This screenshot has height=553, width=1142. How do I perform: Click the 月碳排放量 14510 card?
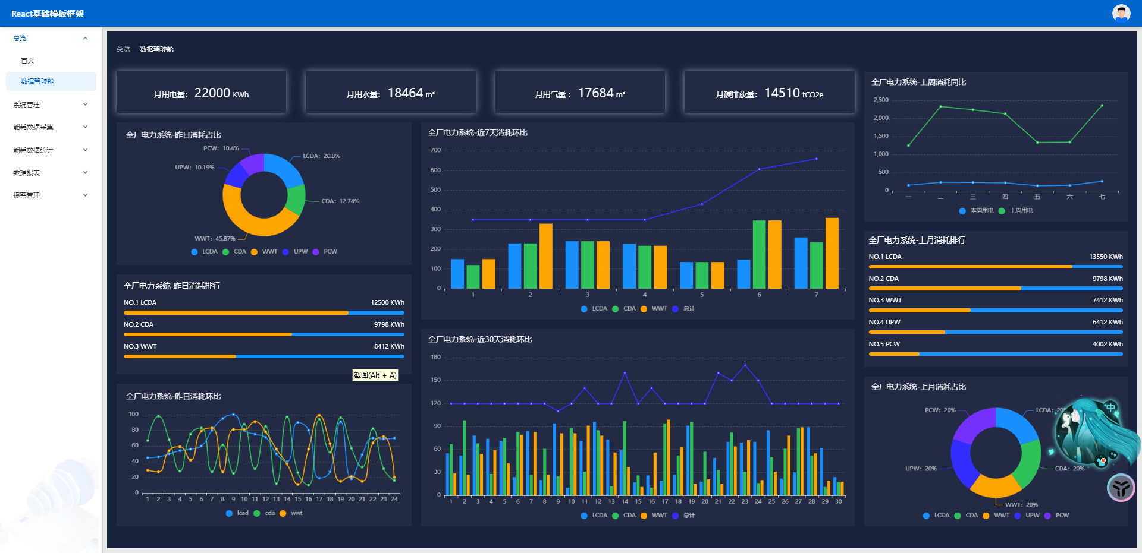pyautogui.click(x=770, y=92)
